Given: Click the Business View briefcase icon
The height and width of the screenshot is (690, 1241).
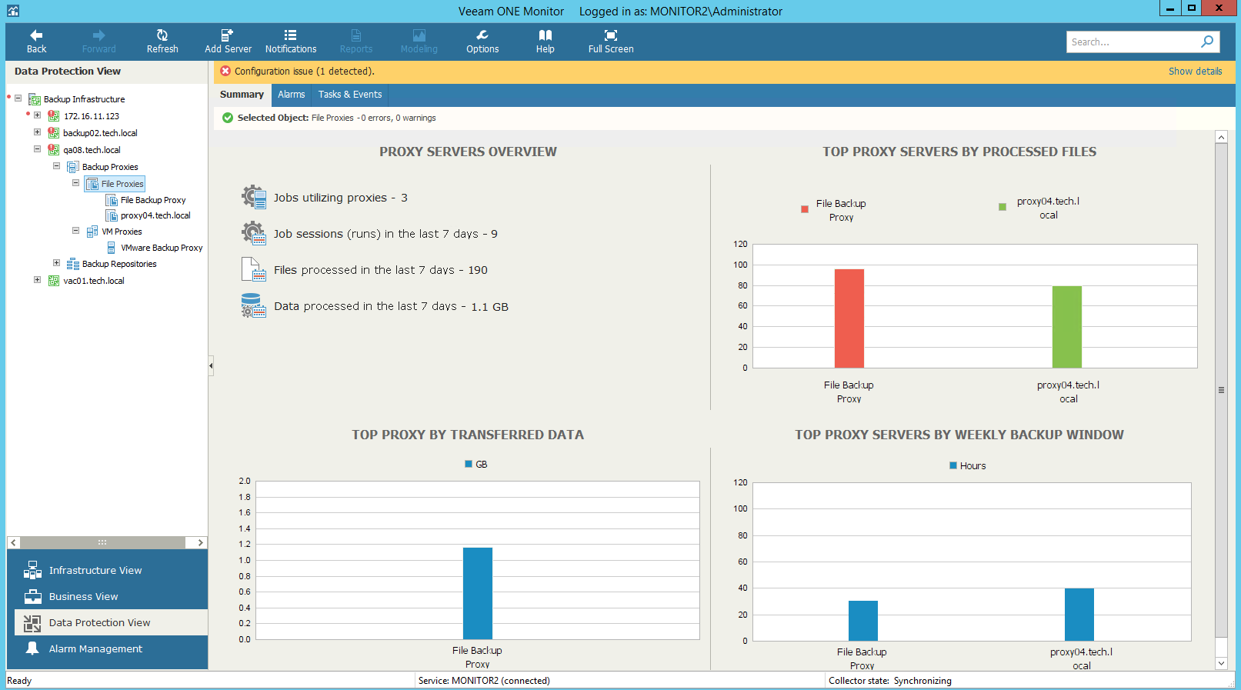Looking at the screenshot, I should pyautogui.click(x=32, y=596).
